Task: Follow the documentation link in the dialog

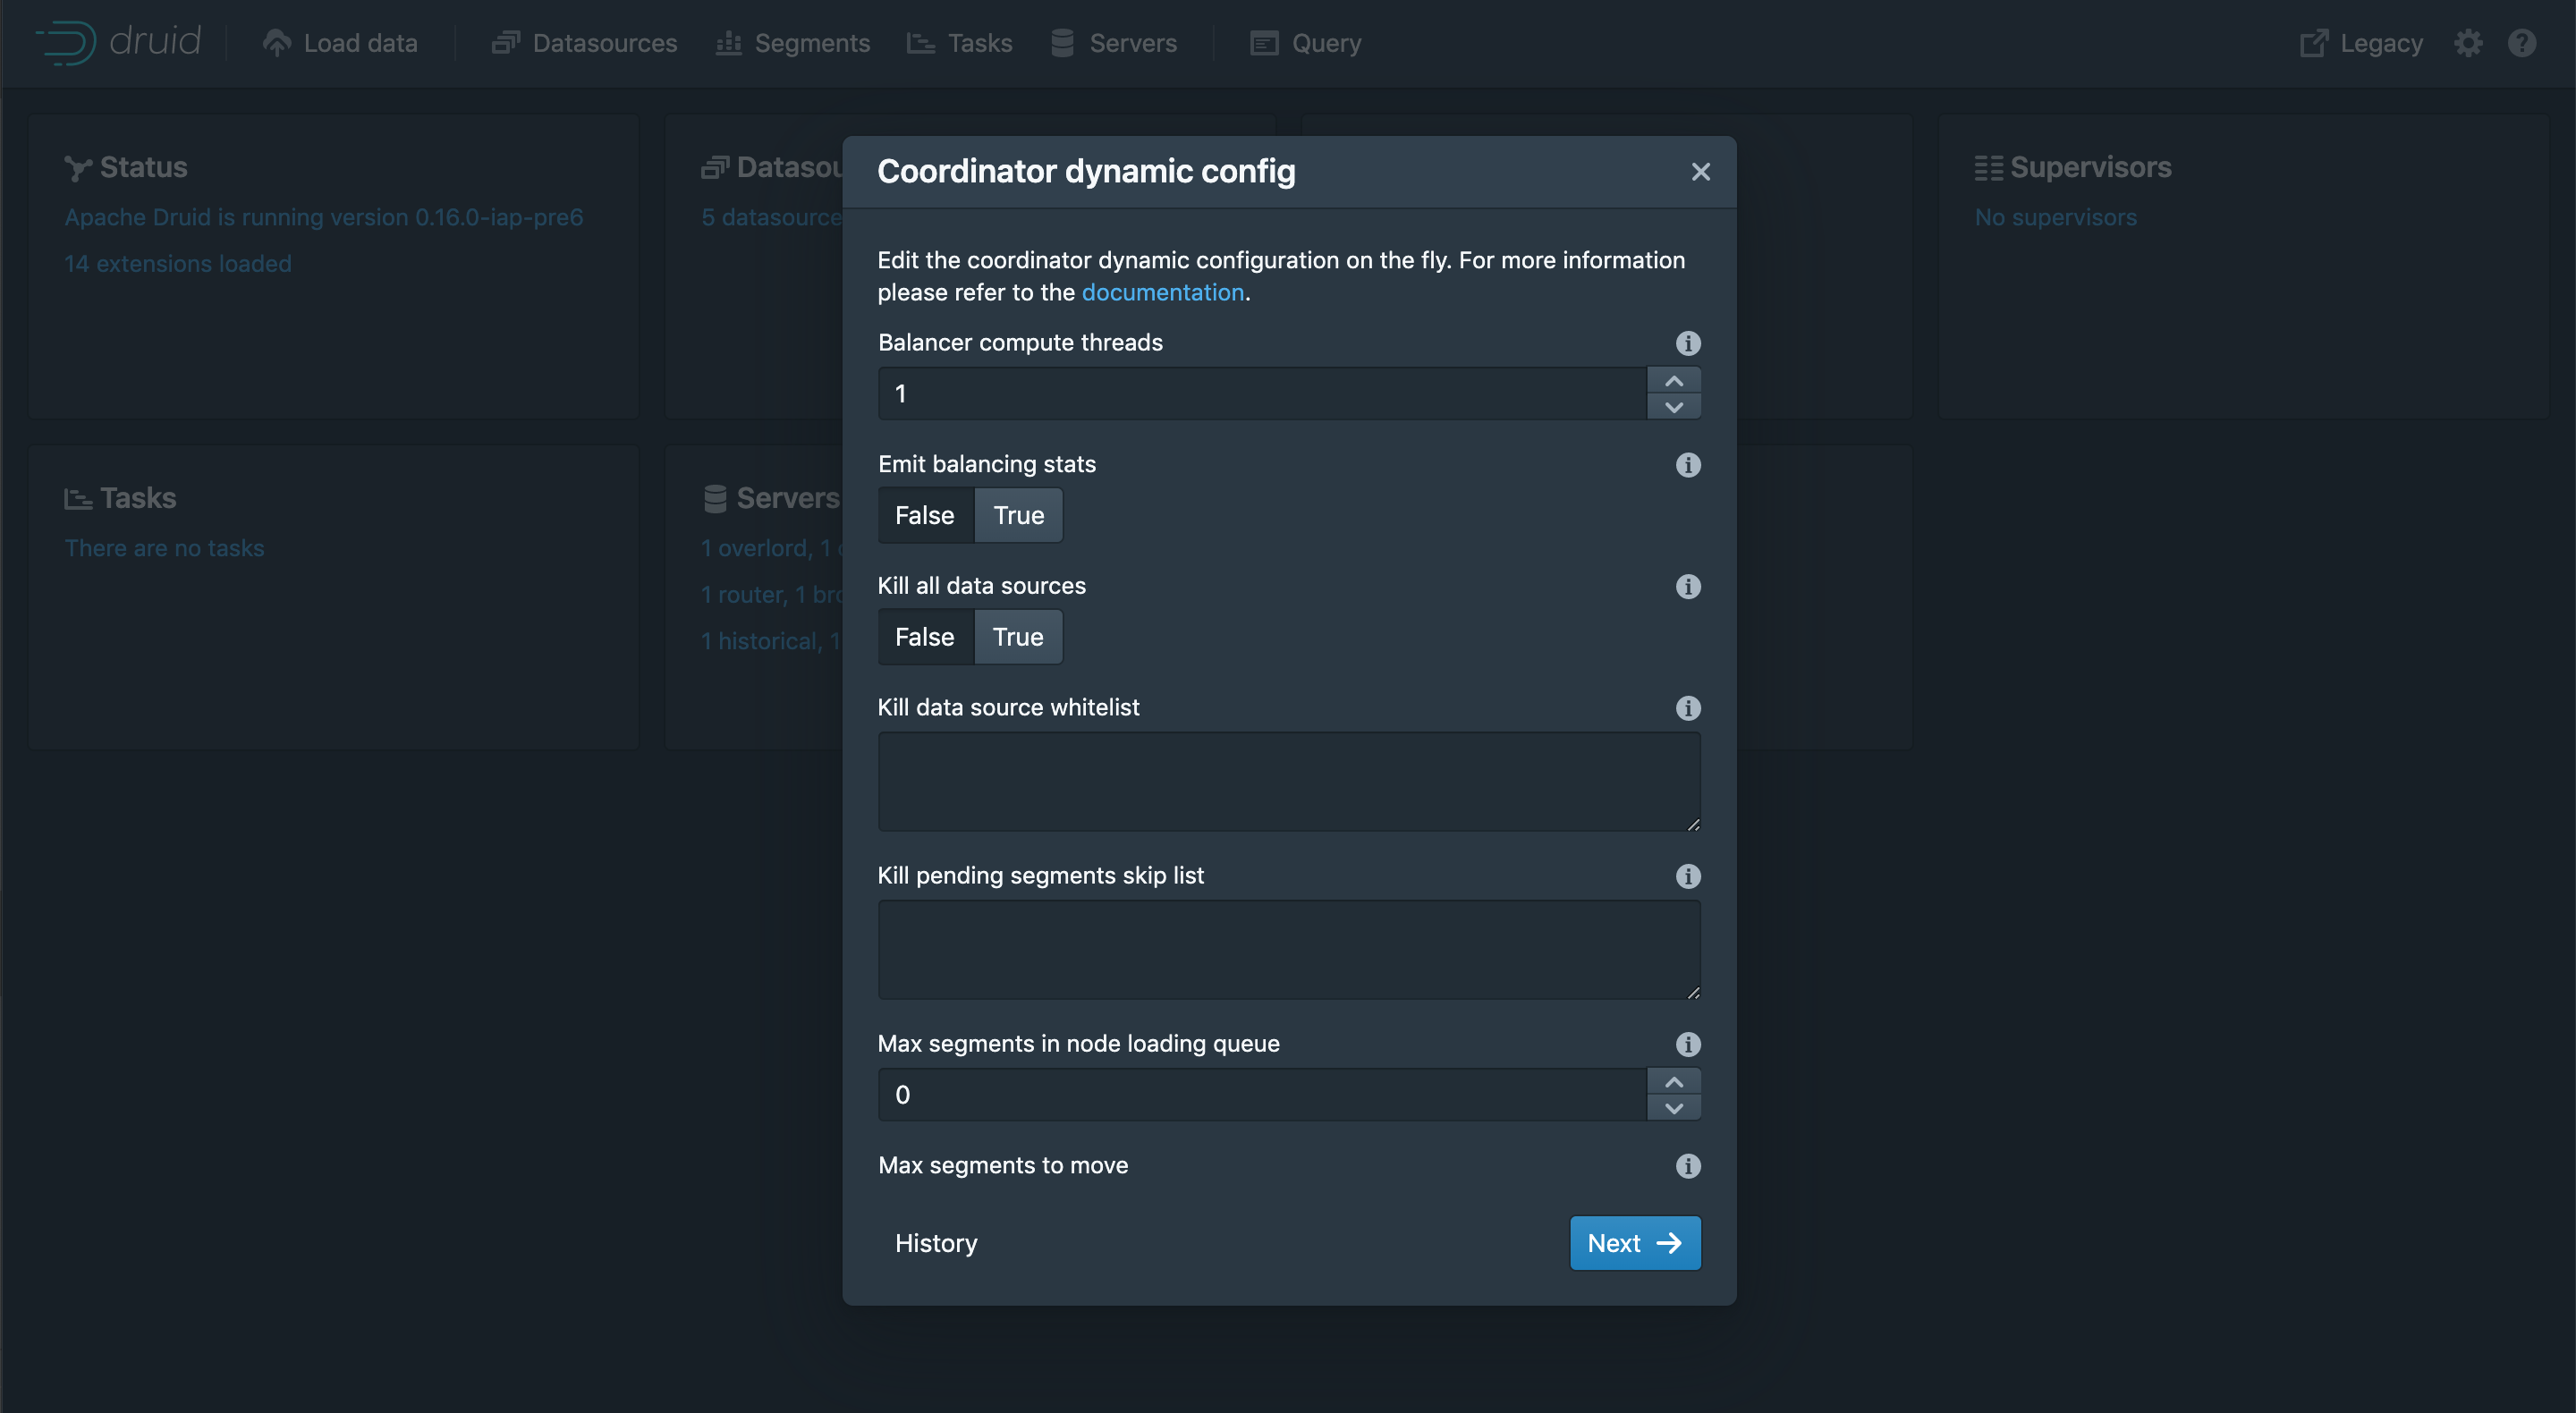Action: pos(1163,292)
